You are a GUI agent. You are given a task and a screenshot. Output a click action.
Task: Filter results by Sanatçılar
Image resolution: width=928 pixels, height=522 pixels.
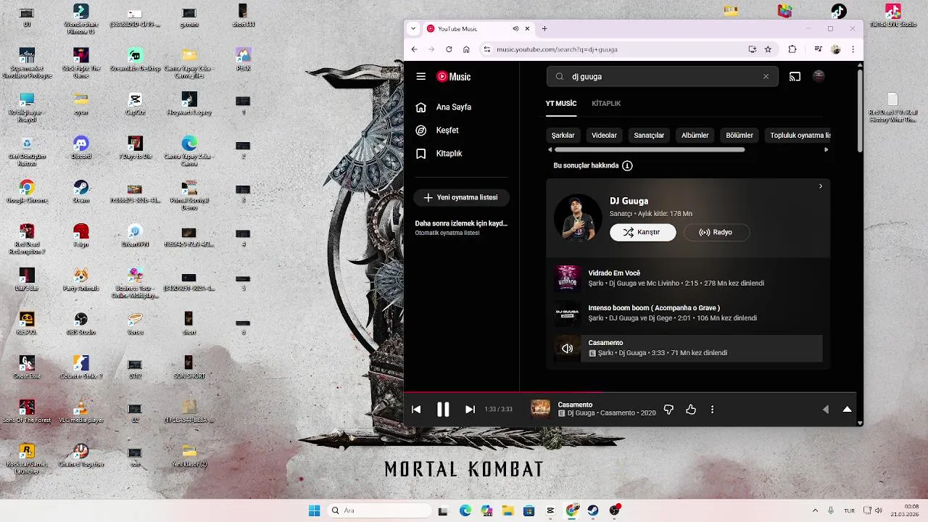[x=649, y=136]
